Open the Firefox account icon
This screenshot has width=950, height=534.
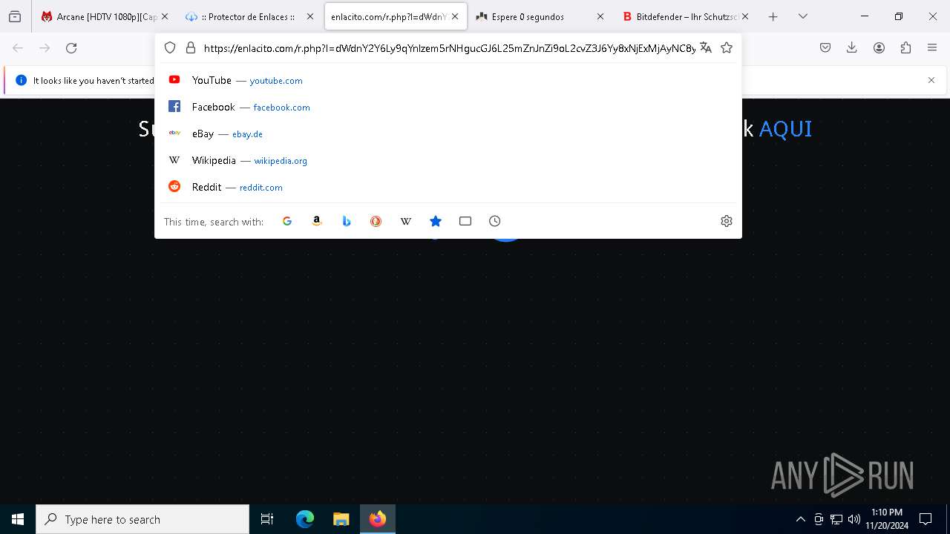[x=879, y=48]
